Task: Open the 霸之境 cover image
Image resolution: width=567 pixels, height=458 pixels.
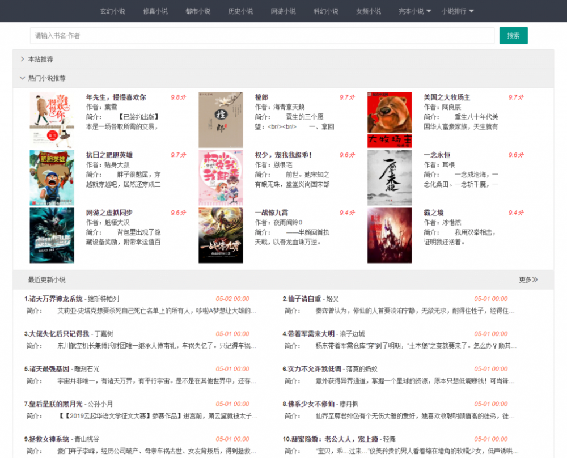Action: (390, 235)
